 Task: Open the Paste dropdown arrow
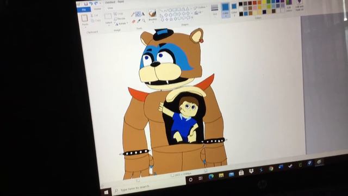(x=85, y=27)
